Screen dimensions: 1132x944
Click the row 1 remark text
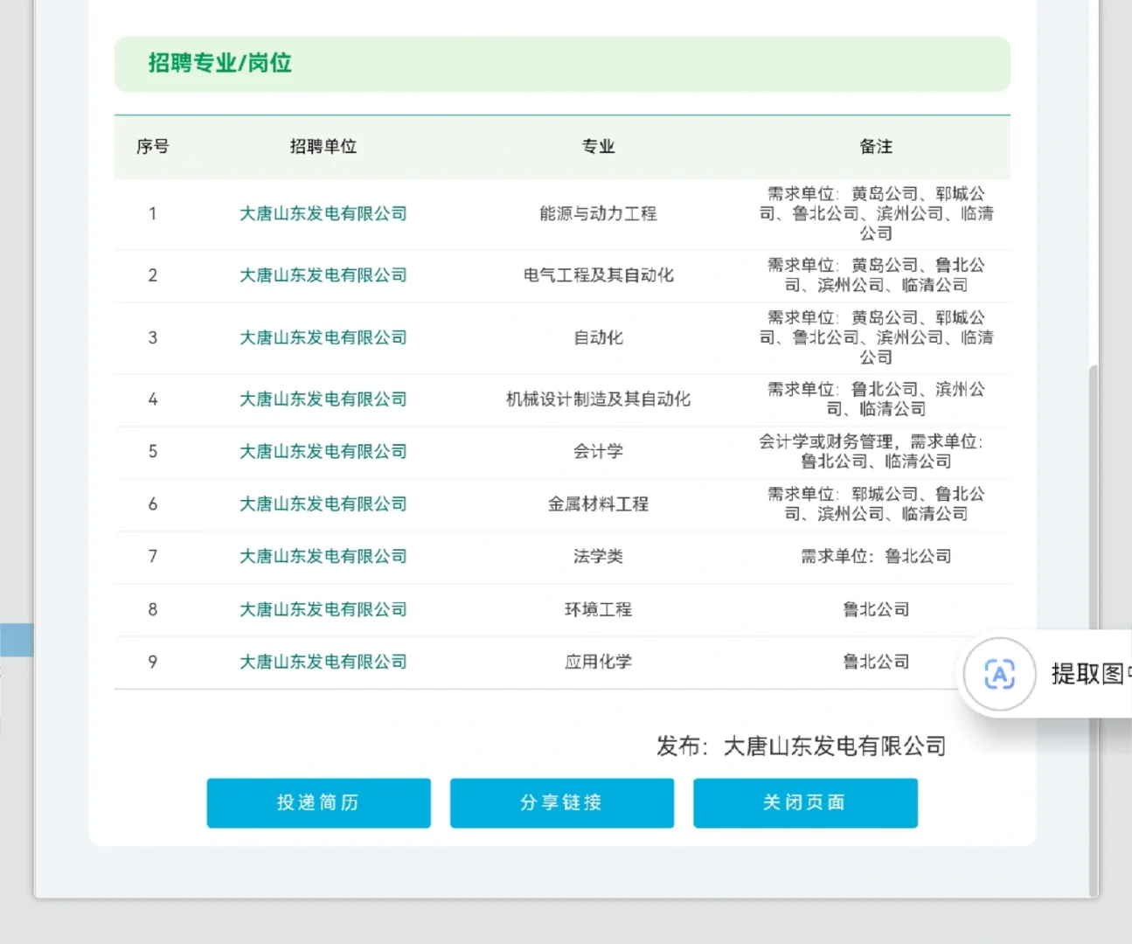click(876, 213)
